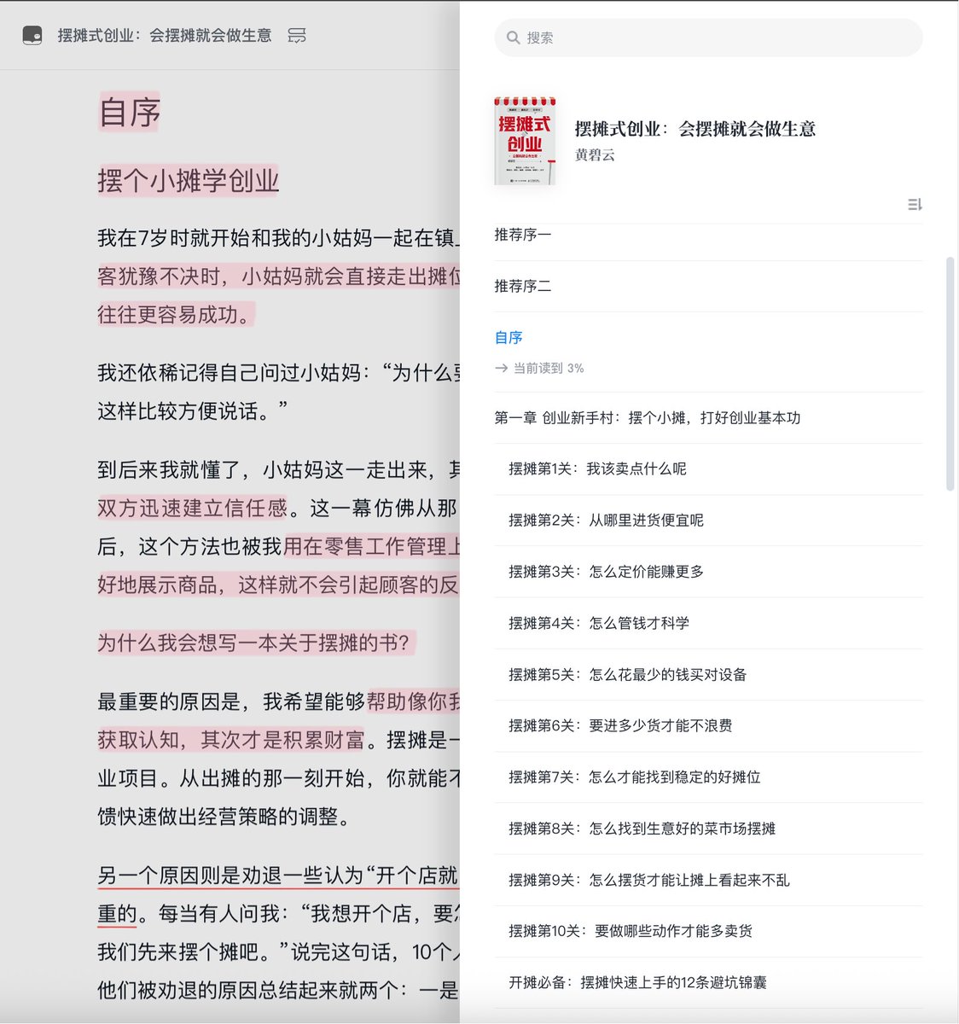Click highlighted text 往往更容易成功。
This screenshot has width=959, height=1024.
(x=175, y=315)
